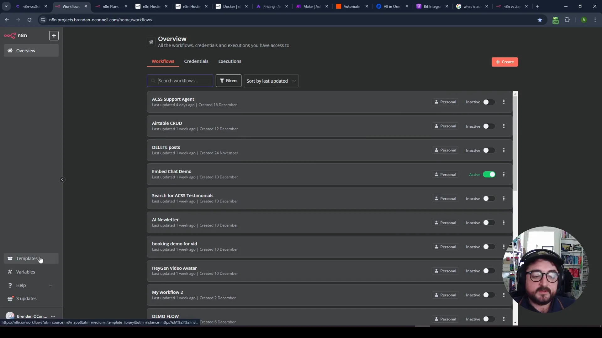Activate the ACSS Support Agent workflow toggle

pyautogui.click(x=489, y=102)
